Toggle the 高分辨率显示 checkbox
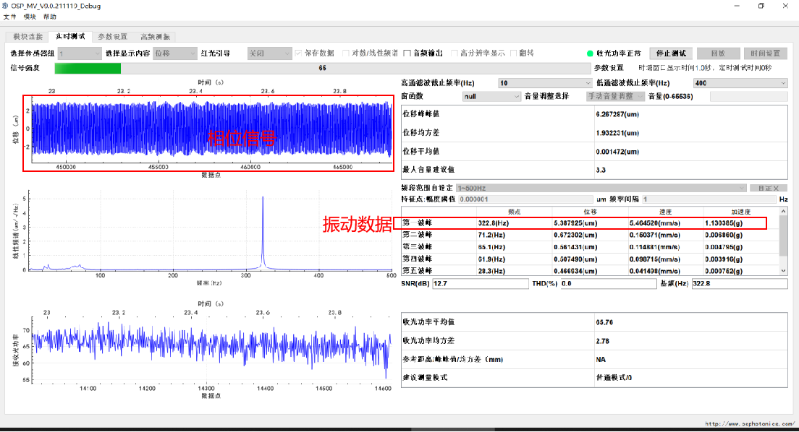Image resolution: width=799 pixels, height=432 pixels. tap(454, 53)
